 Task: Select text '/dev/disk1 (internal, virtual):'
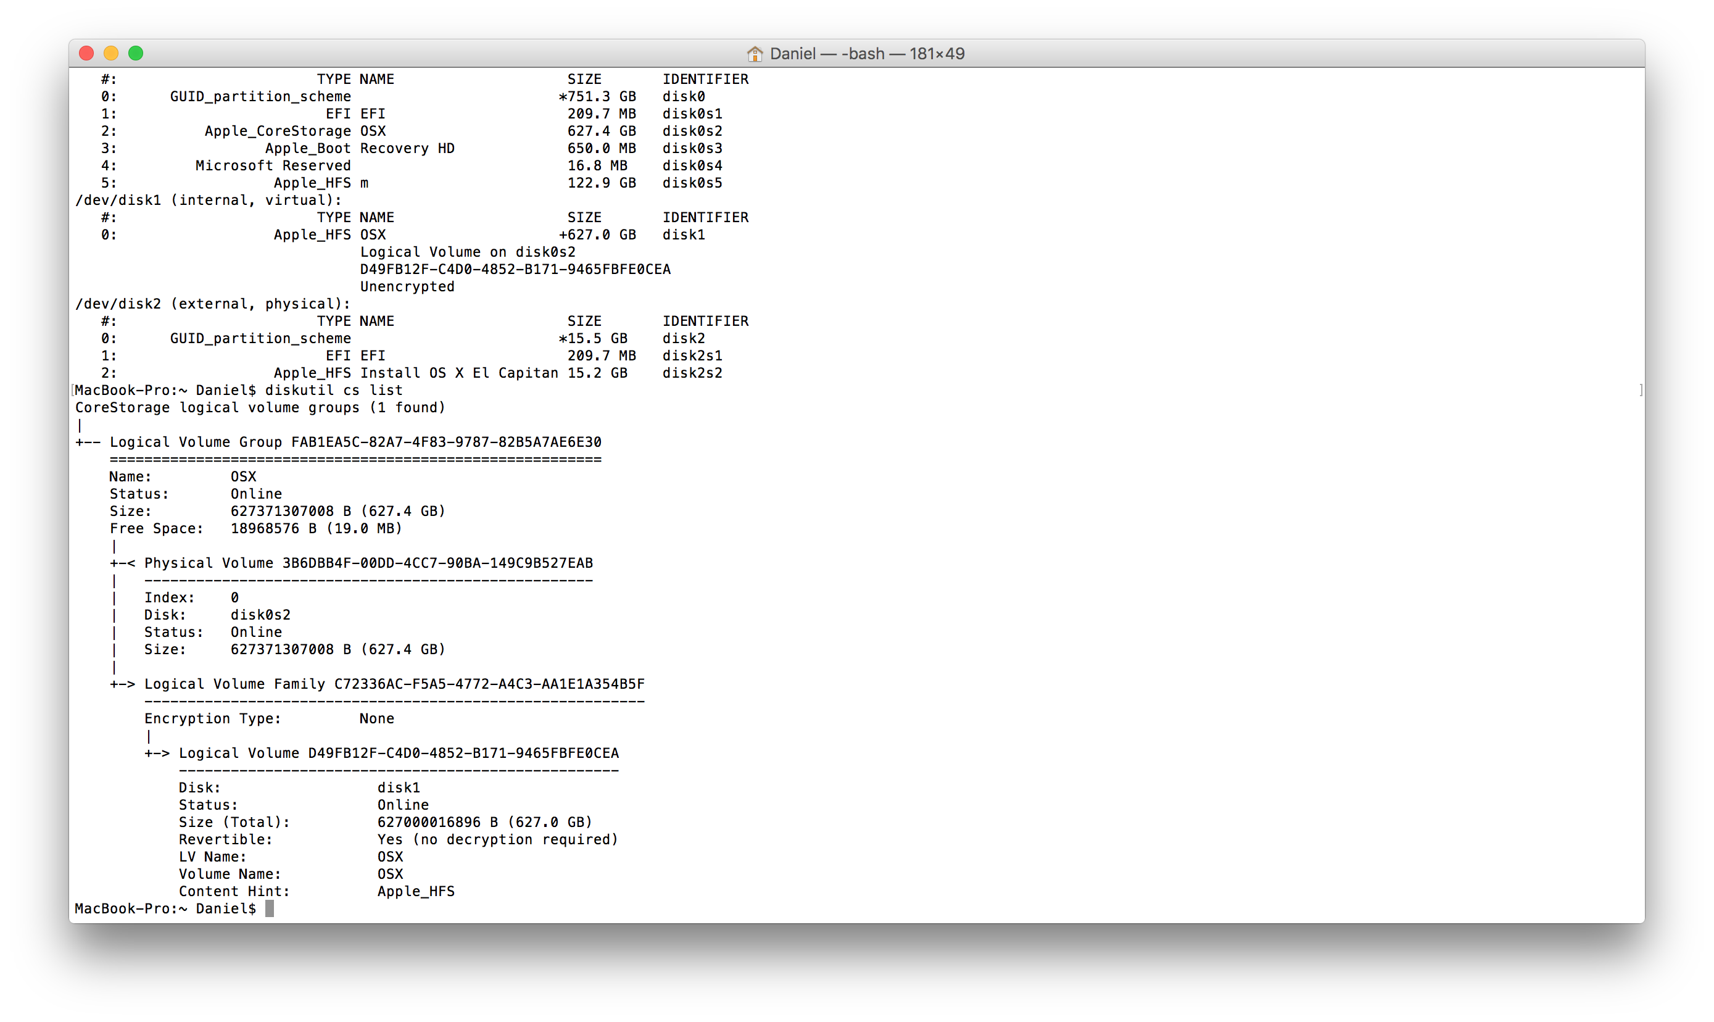click(209, 200)
